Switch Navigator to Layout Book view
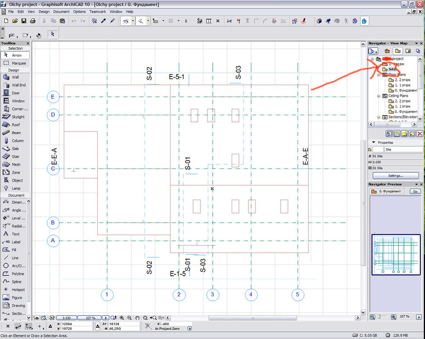 408,51
